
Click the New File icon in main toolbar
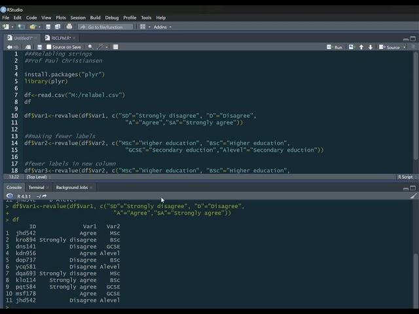[x=5, y=27]
